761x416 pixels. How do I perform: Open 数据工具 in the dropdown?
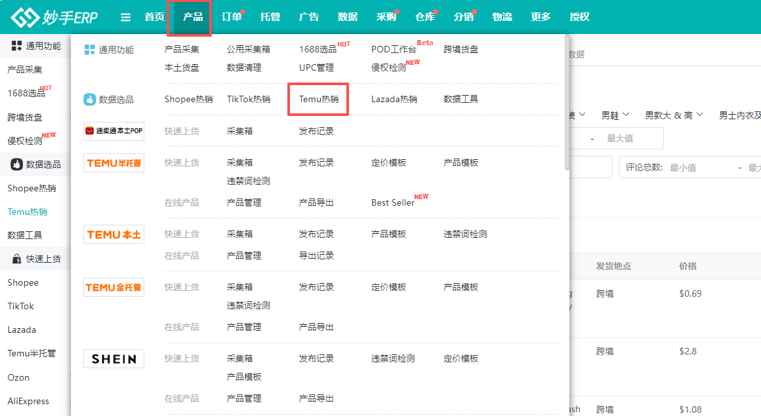[461, 100]
